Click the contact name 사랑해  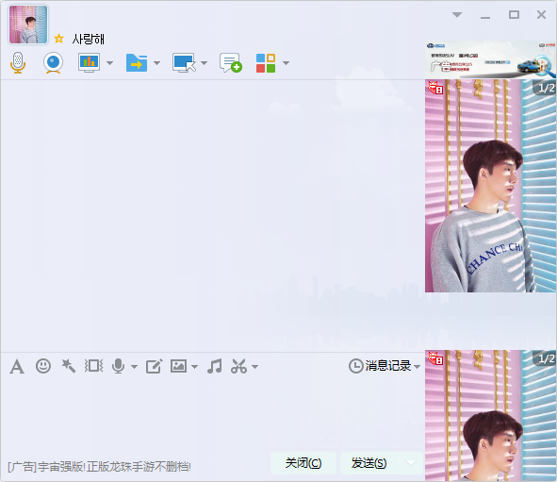[x=88, y=39]
